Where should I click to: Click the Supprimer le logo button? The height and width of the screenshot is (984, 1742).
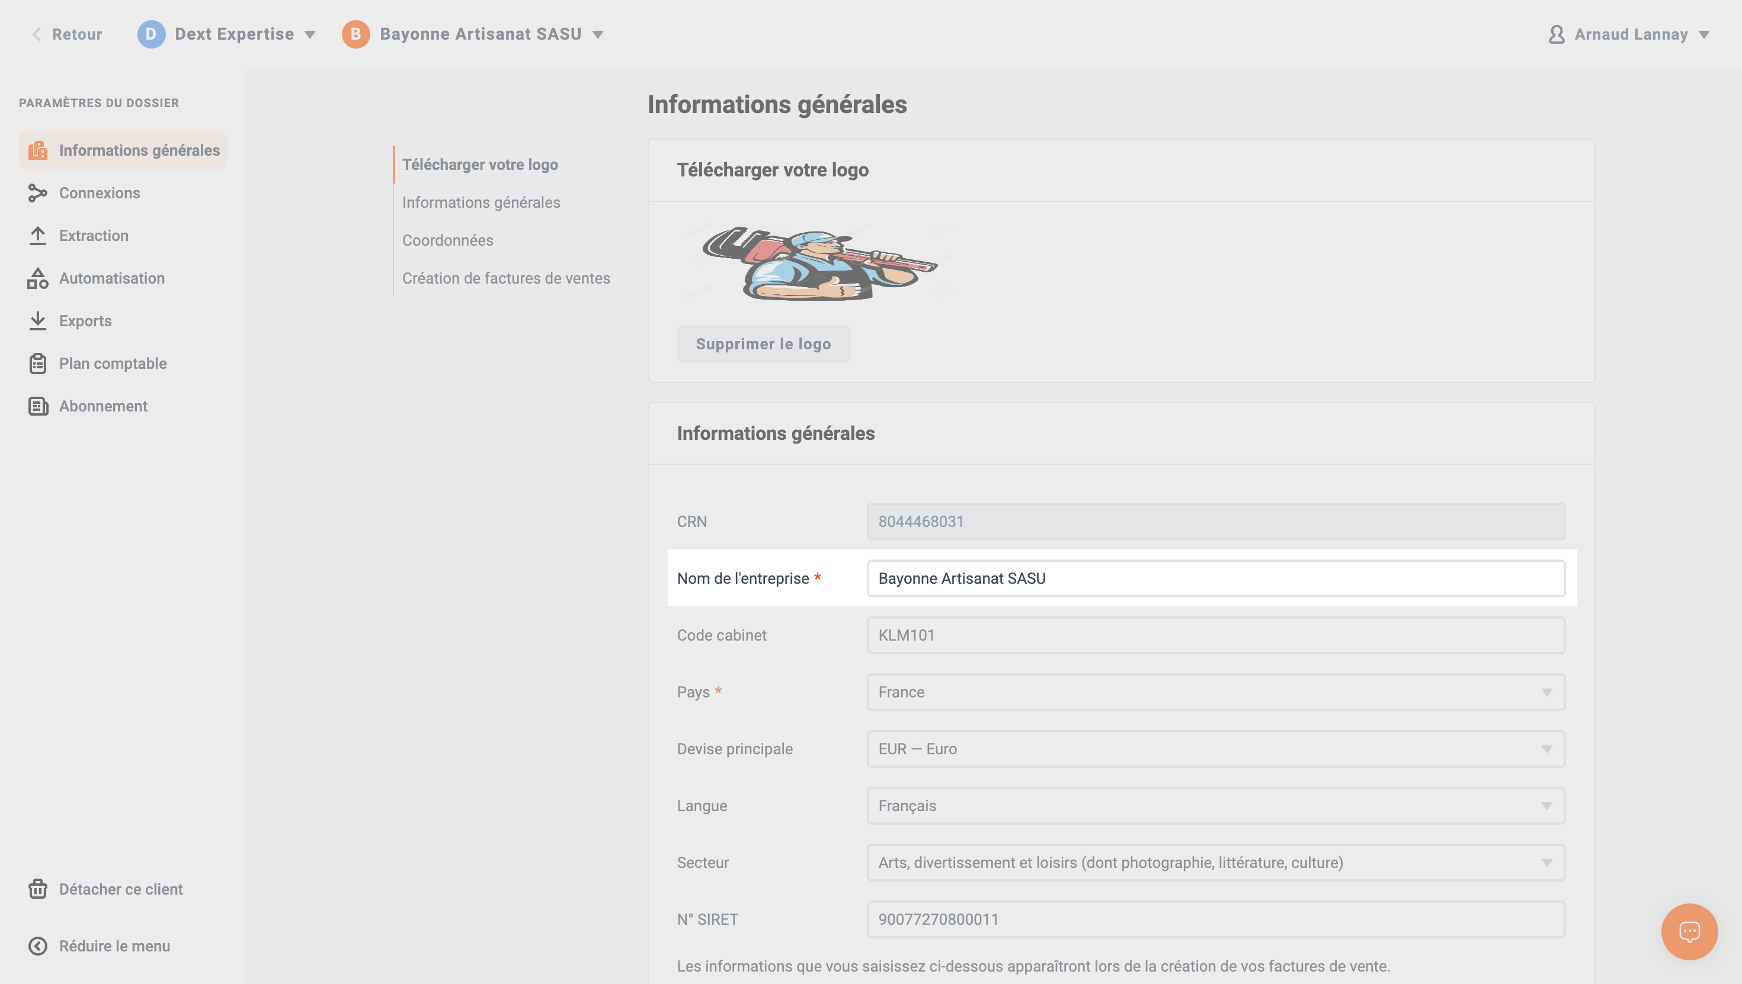[764, 343]
